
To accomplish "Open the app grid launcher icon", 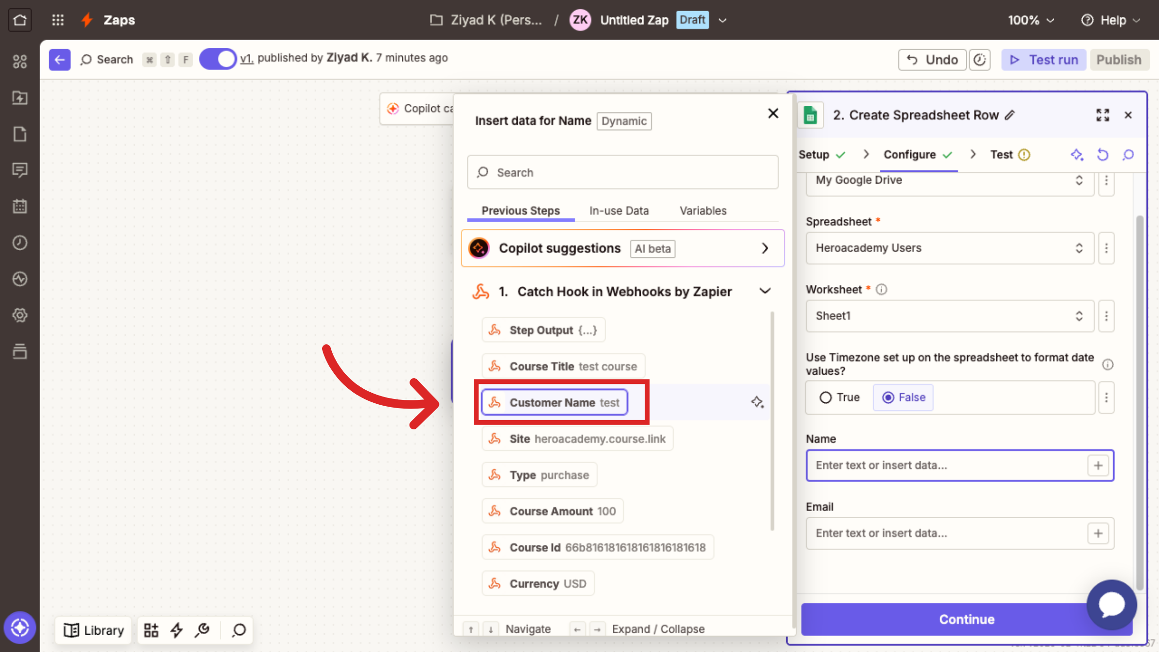I will 57,20.
